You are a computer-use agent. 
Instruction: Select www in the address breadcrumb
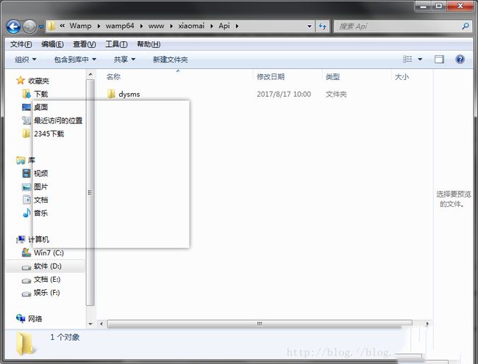[156, 26]
